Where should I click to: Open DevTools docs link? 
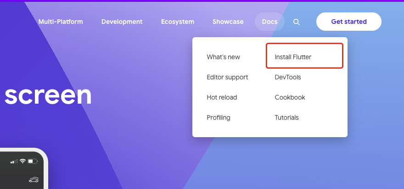[288, 77]
